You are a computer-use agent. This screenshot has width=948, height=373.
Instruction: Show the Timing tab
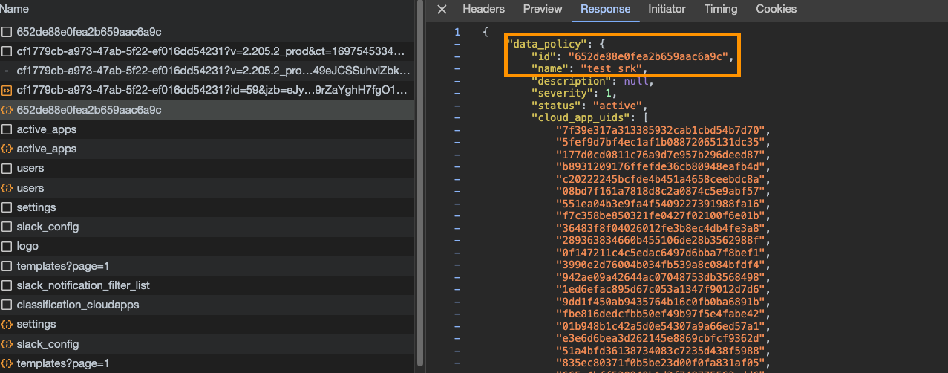click(721, 10)
